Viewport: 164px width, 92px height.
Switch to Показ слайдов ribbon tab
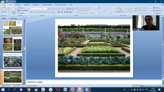pyautogui.click(x=47, y=5)
